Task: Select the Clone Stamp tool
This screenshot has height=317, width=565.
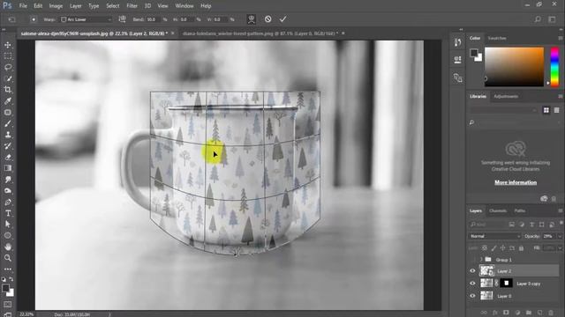Action: click(8, 135)
